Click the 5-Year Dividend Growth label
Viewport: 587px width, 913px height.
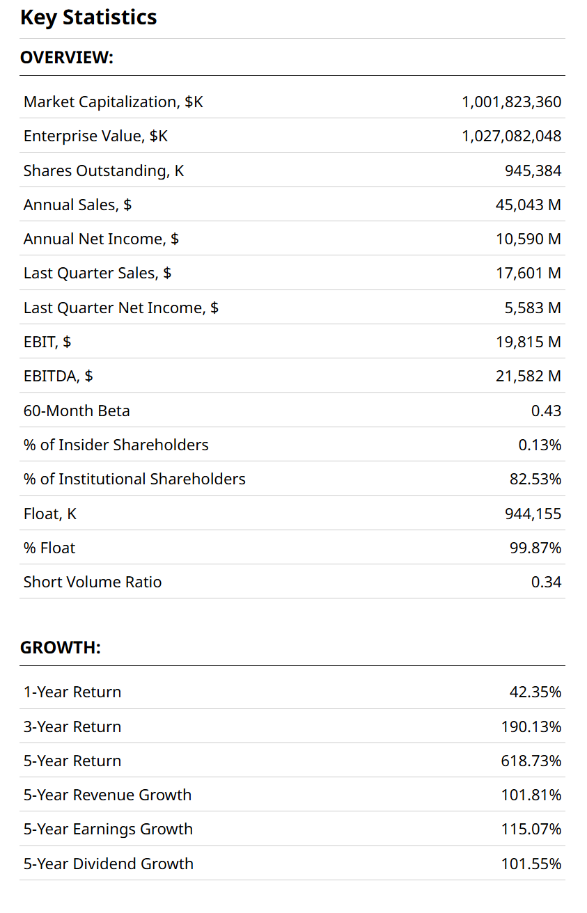108,864
